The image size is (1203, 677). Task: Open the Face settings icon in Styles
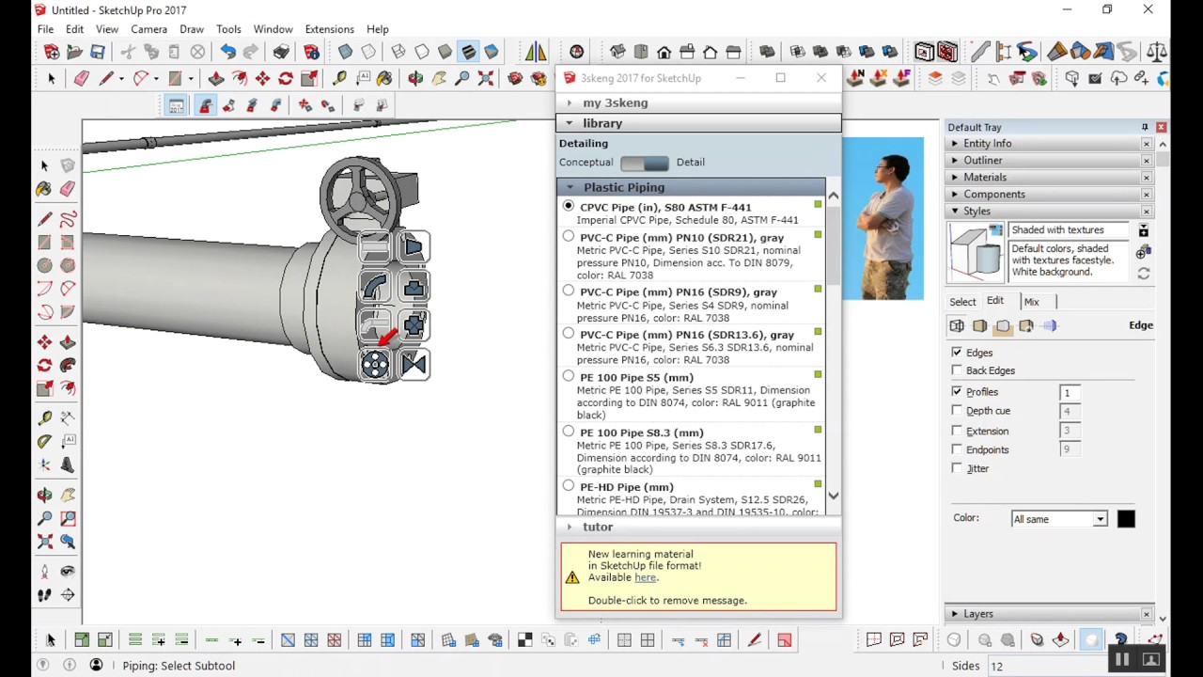979,326
